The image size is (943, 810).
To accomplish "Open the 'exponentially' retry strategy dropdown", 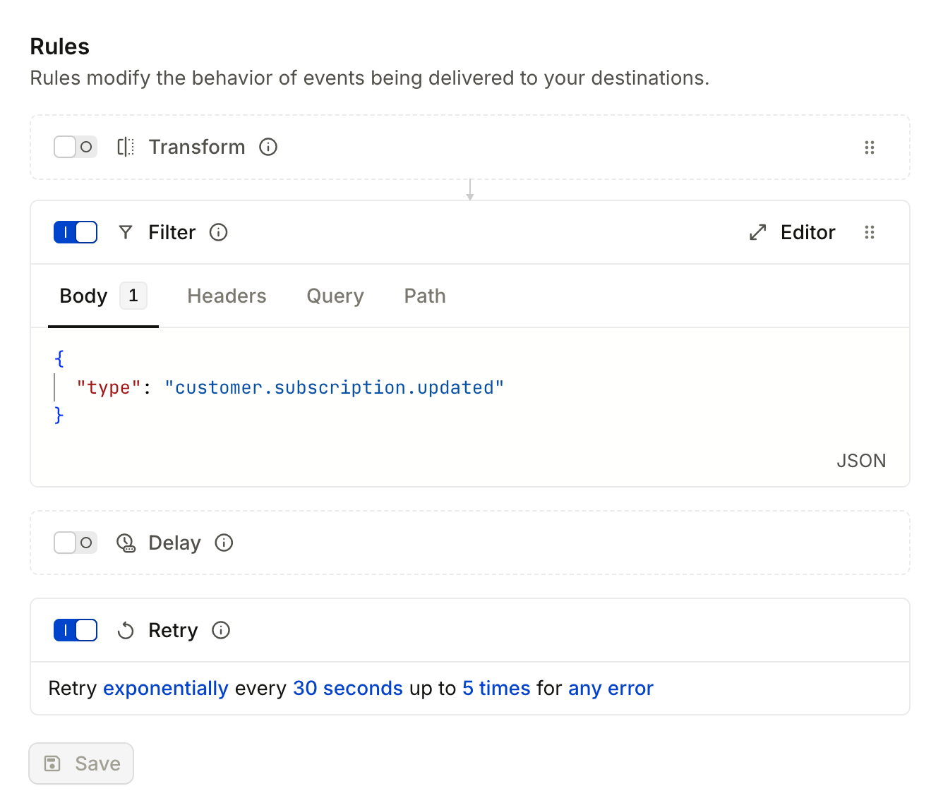I will pyautogui.click(x=166, y=688).
